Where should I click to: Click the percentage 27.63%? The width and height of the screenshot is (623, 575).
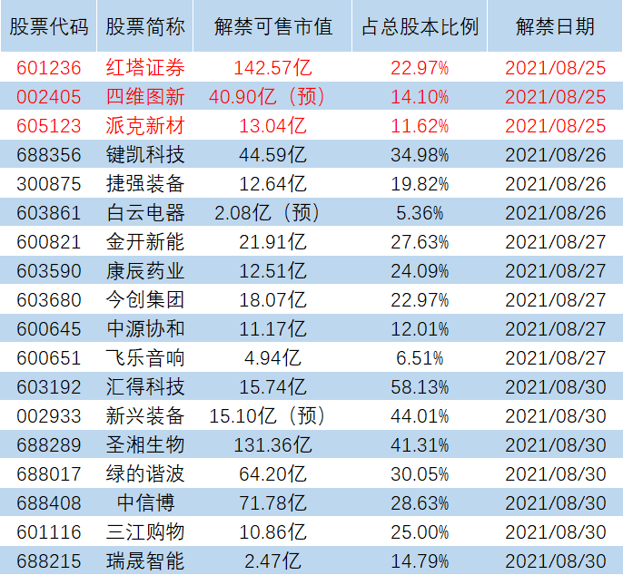click(x=420, y=241)
